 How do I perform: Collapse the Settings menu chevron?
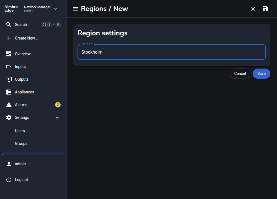click(57, 117)
